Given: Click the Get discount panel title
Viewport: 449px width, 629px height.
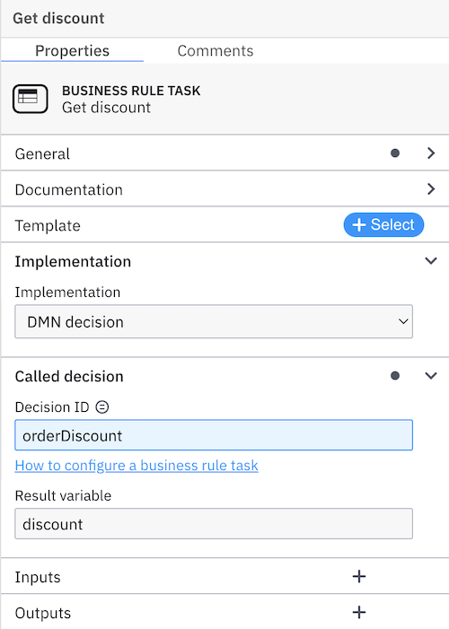Looking at the screenshot, I should 58,19.
